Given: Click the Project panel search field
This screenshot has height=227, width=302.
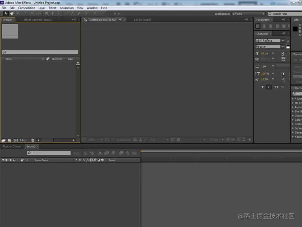Looking at the screenshot, I should point(40,52).
